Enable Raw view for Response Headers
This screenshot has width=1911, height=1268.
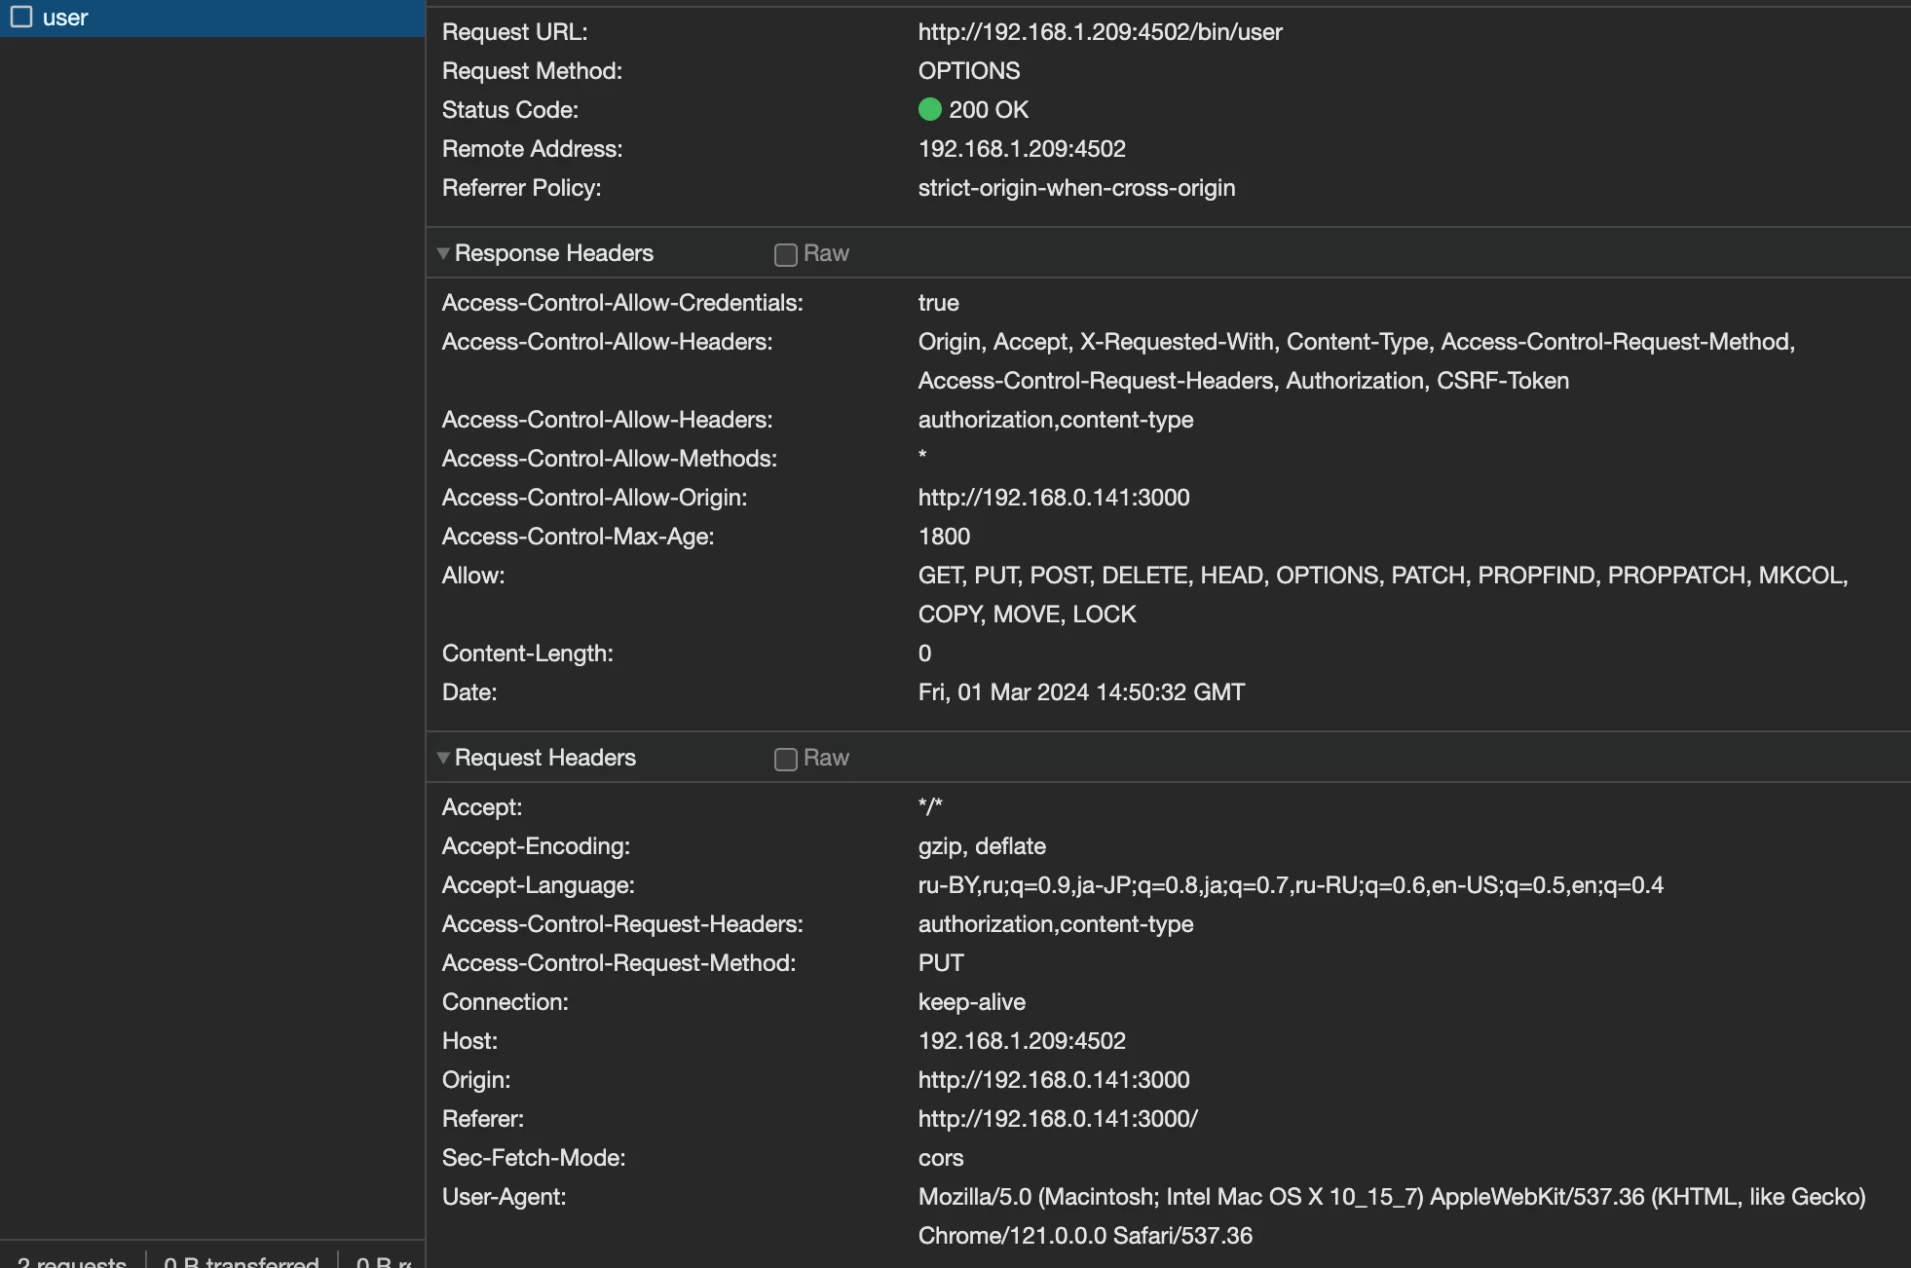(785, 254)
